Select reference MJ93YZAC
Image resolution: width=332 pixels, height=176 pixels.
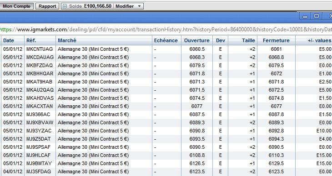(39, 131)
